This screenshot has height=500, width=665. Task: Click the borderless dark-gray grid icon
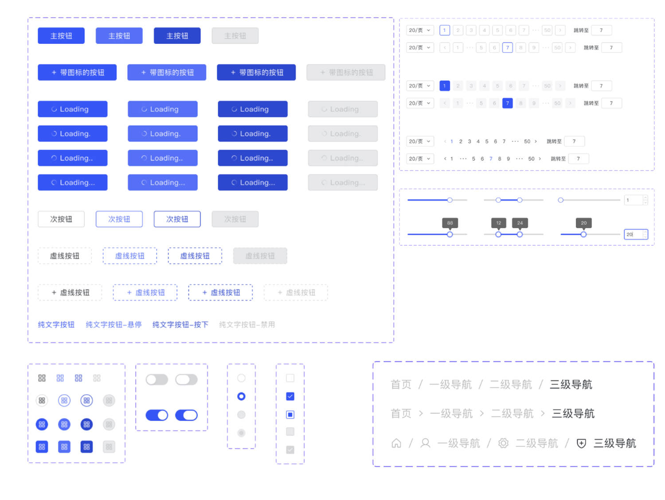(42, 378)
